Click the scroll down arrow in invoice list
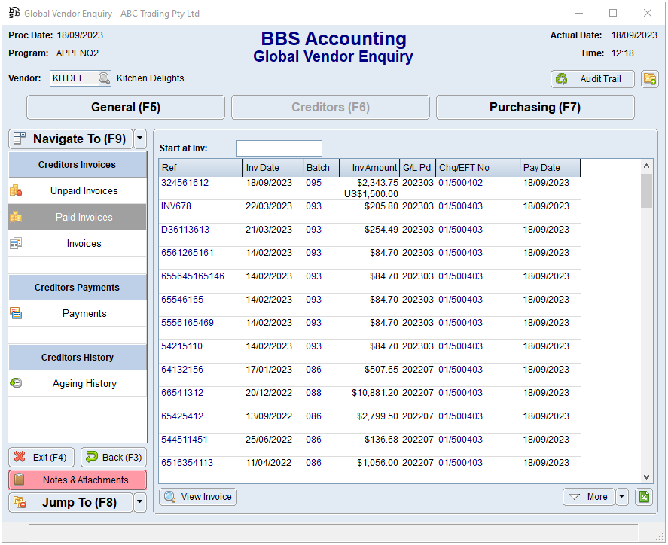 [646, 477]
